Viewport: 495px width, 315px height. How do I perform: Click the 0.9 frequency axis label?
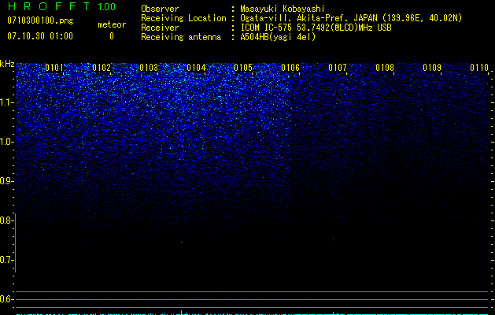click(x=6, y=181)
